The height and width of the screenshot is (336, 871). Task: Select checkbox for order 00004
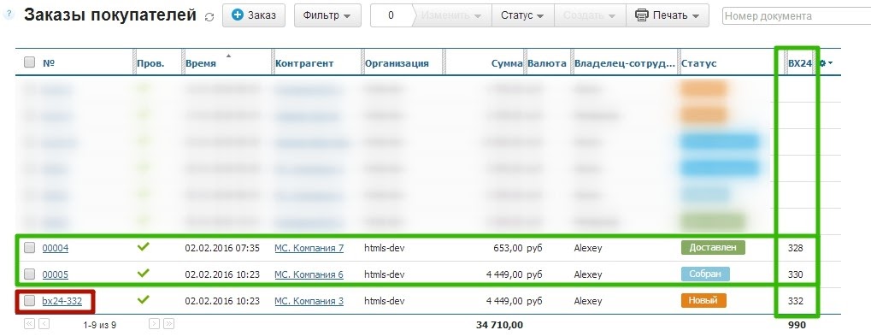(x=29, y=248)
